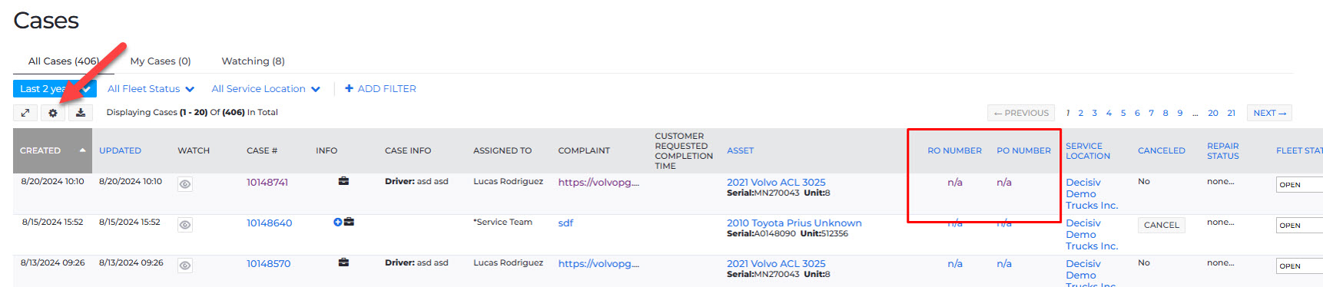Screen dimensions: 1323x287
Task: Switch to the All Cases (406) tab
Action: pos(64,61)
